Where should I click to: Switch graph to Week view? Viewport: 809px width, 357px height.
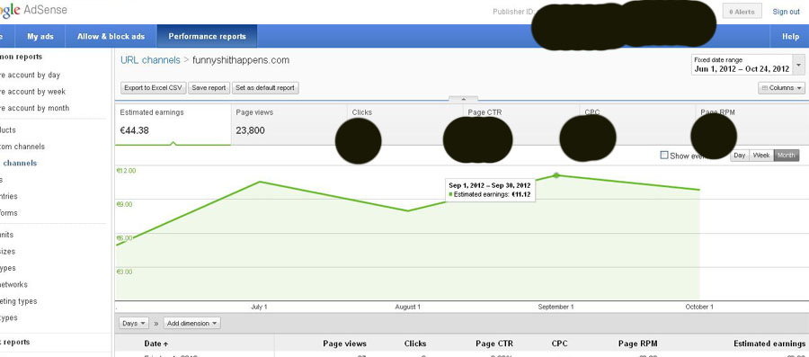tap(761, 156)
